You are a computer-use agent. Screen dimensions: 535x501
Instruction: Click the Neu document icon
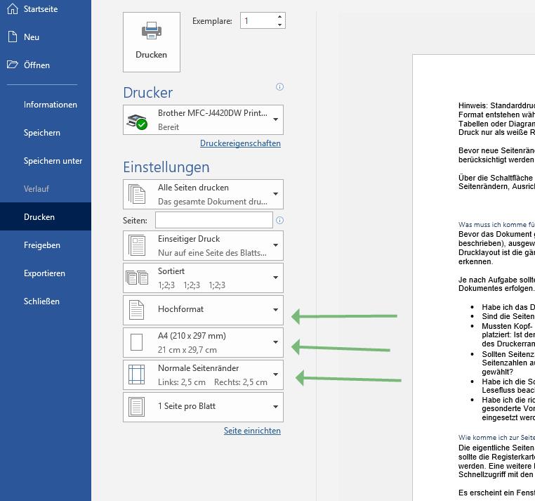click(12, 37)
